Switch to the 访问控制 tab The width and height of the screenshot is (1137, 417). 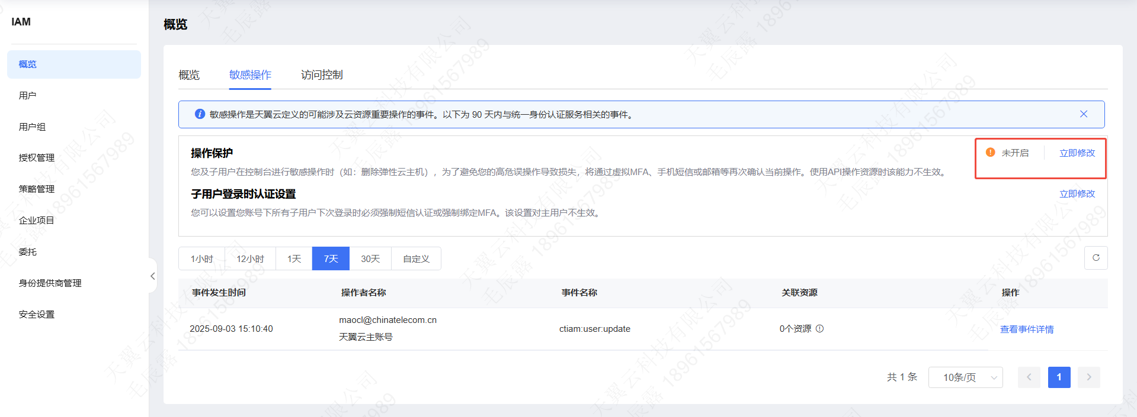tap(322, 75)
